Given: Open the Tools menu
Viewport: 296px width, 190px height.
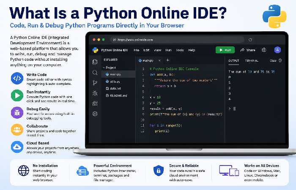Looking at the screenshot, I should [x=180, y=50].
